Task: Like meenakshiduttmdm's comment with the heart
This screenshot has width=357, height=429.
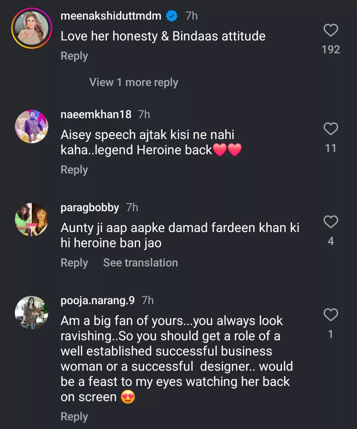Action: [x=331, y=30]
